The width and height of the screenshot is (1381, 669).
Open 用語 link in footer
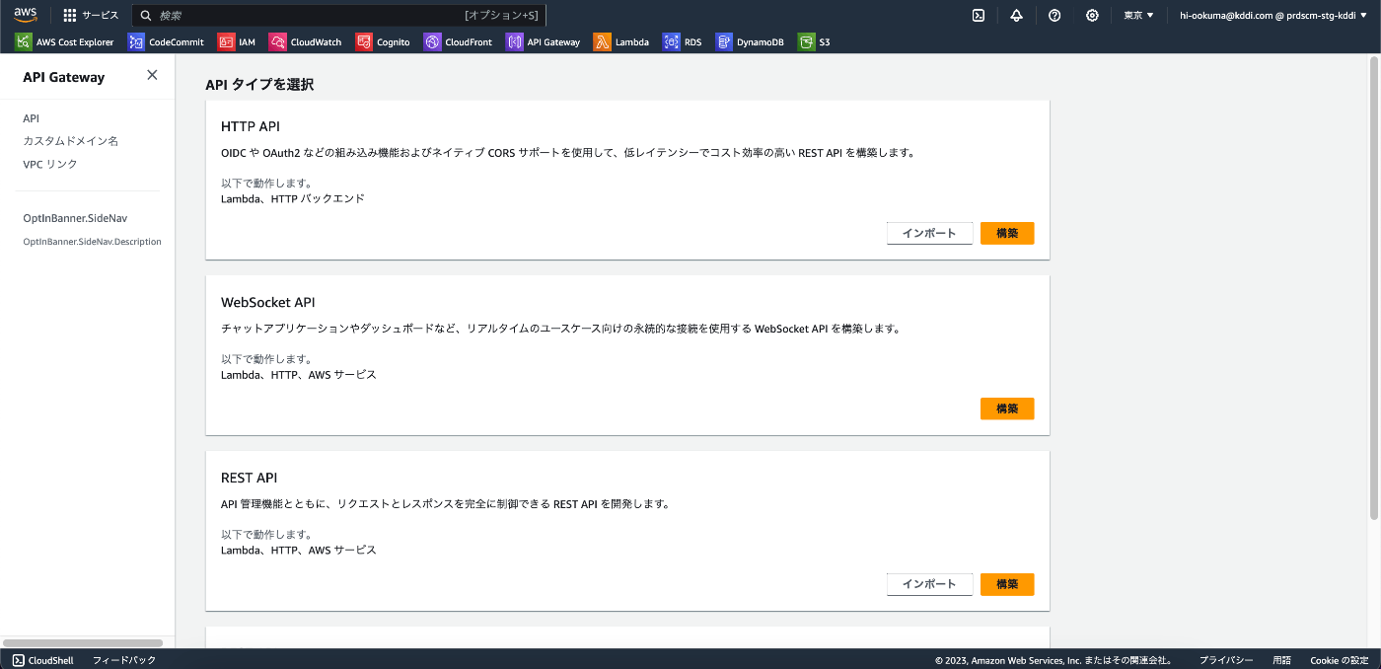[x=1281, y=660]
